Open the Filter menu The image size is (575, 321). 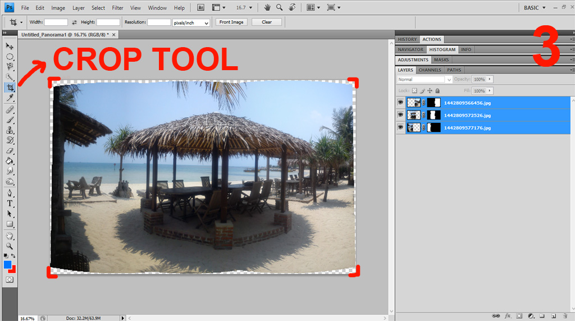click(x=117, y=8)
